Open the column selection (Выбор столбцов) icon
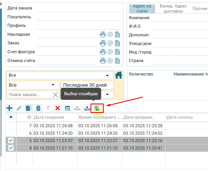This screenshot has width=208, height=171. pos(97,108)
